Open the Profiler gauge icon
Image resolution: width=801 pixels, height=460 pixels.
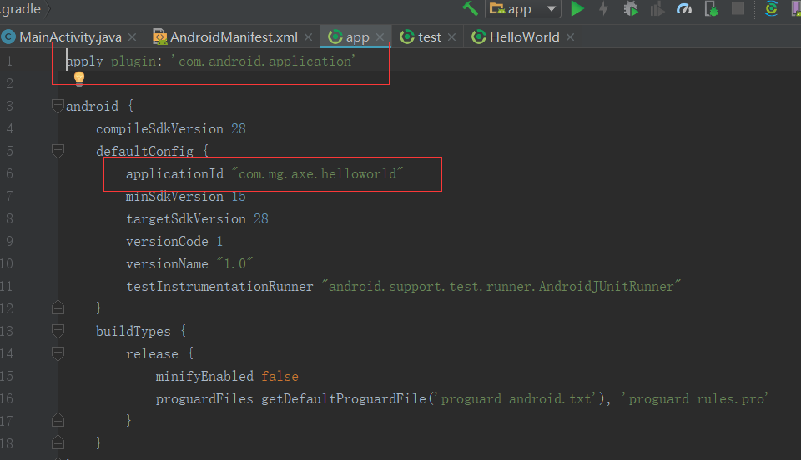pyautogui.click(x=684, y=8)
